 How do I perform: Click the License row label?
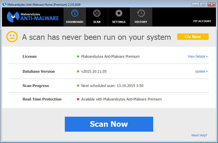(30, 56)
